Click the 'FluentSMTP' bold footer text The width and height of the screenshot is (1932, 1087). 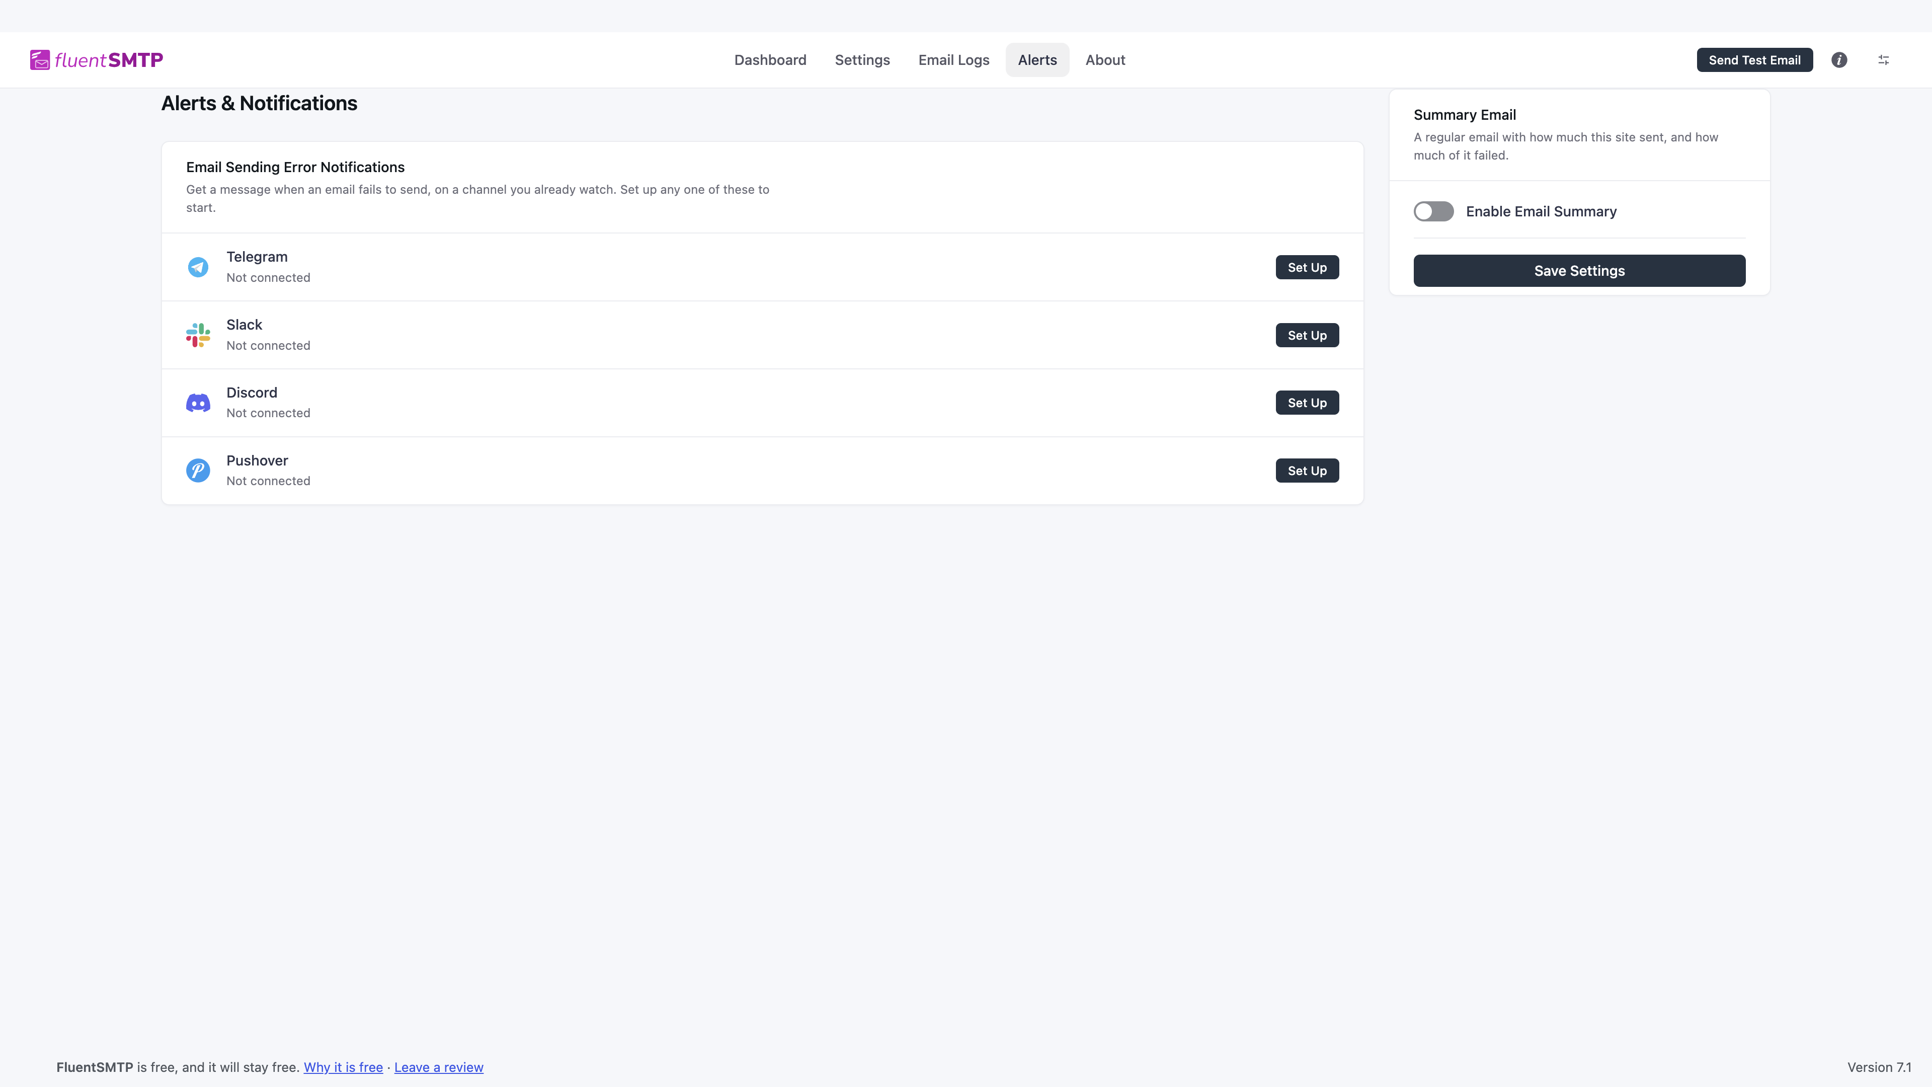pyautogui.click(x=95, y=1067)
